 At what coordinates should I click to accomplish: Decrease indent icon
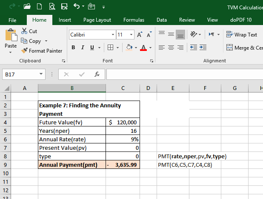(x=194, y=48)
